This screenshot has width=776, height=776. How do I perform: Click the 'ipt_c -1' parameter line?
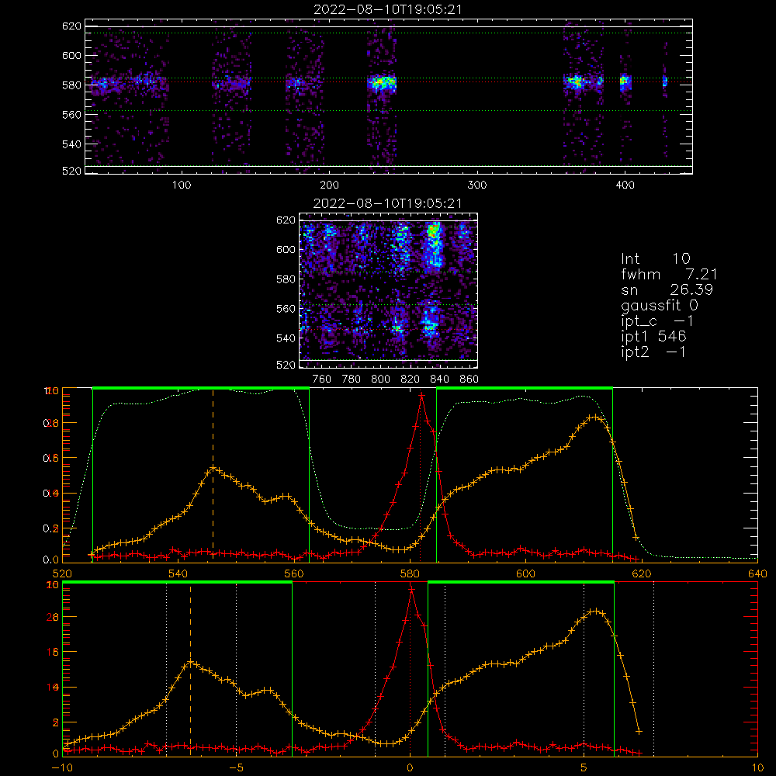(658, 321)
